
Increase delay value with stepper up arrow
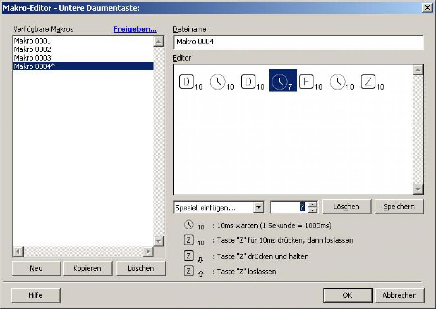[312, 205]
